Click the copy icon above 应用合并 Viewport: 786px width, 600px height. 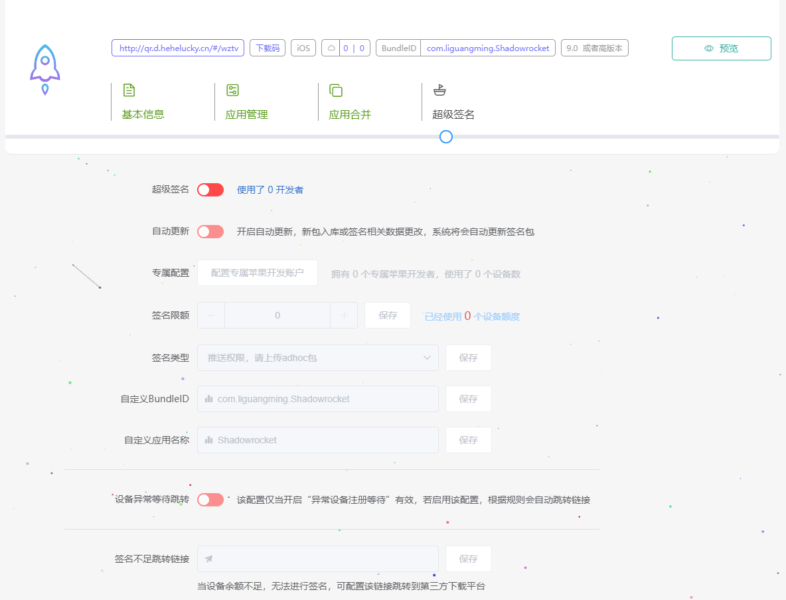[x=336, y=90]
